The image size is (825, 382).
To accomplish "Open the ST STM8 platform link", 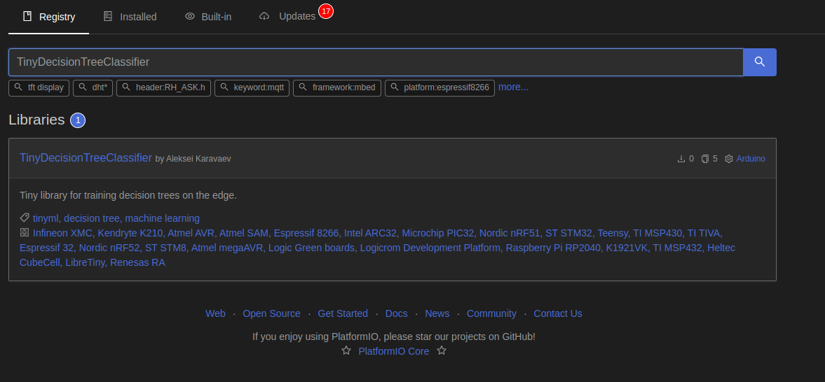I will point(165,248).
